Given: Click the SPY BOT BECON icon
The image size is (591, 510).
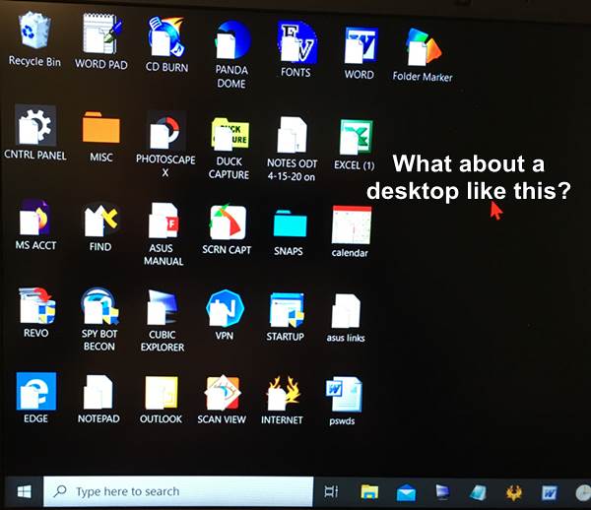Looking at the screenshot, I should click(99, 306).
